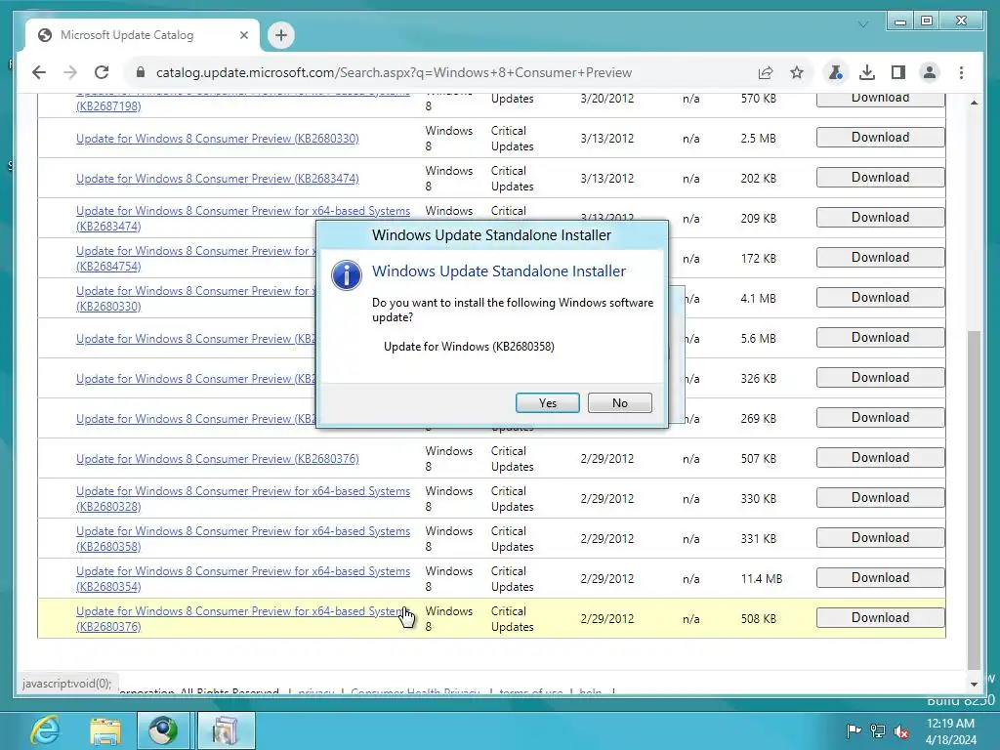Open the KB2680376 507 KB update link
Image resolution: width=1000 pixels, height=750 pixels.
(218, 459)
